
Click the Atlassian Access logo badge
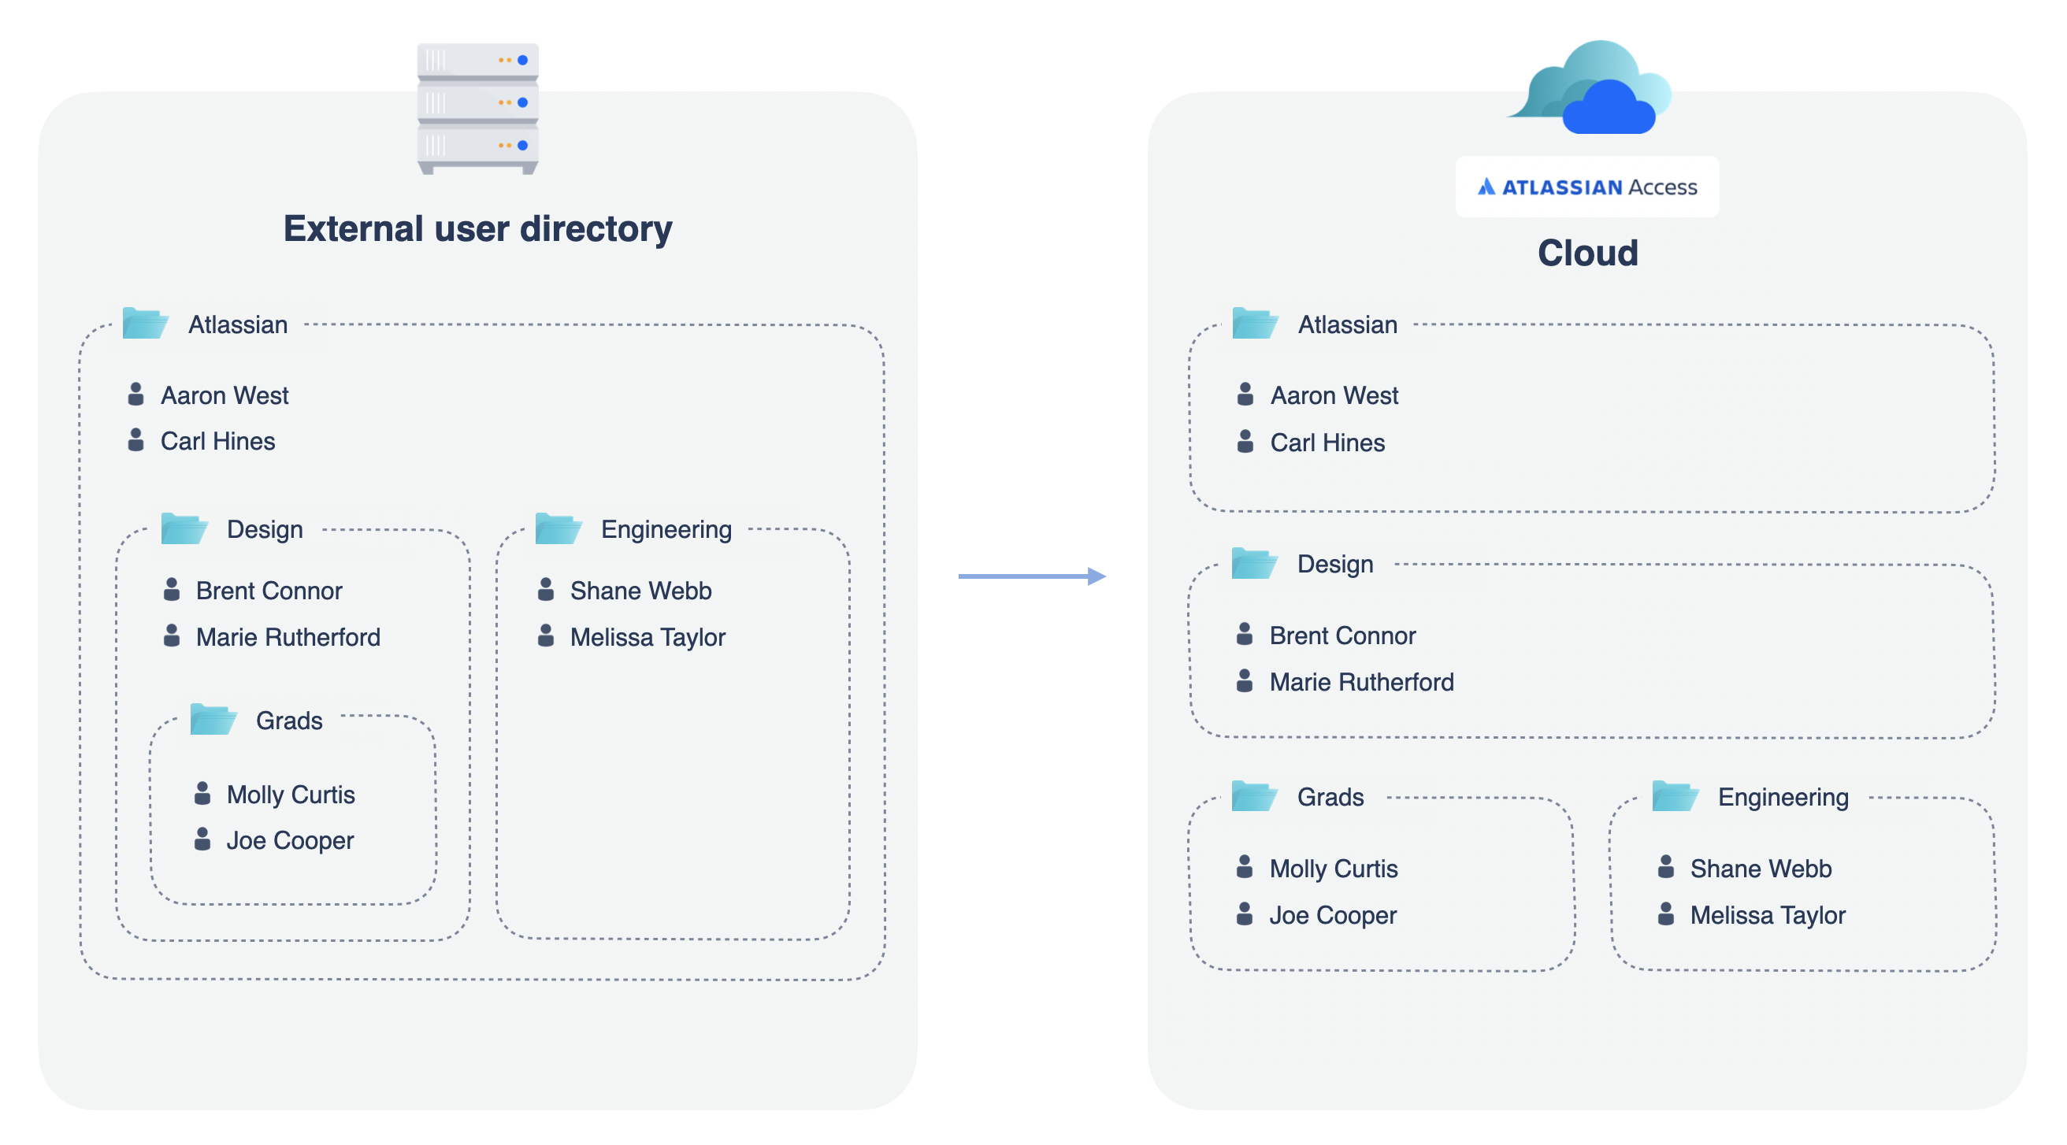[1586, 187]
